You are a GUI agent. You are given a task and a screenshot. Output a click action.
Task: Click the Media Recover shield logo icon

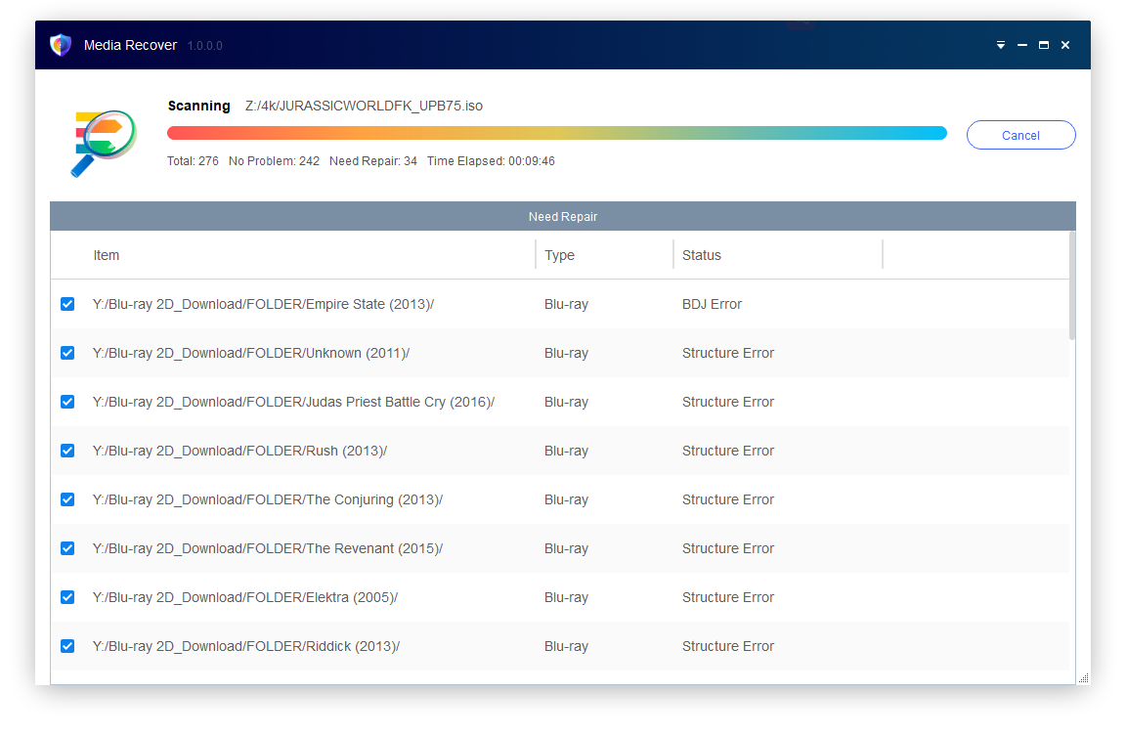pyautogui.click(x=61, y=45)
